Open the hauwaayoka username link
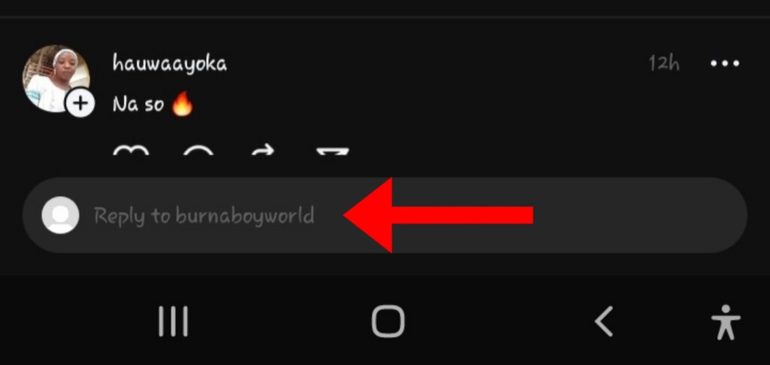770x365 pixels. [169, 64]
